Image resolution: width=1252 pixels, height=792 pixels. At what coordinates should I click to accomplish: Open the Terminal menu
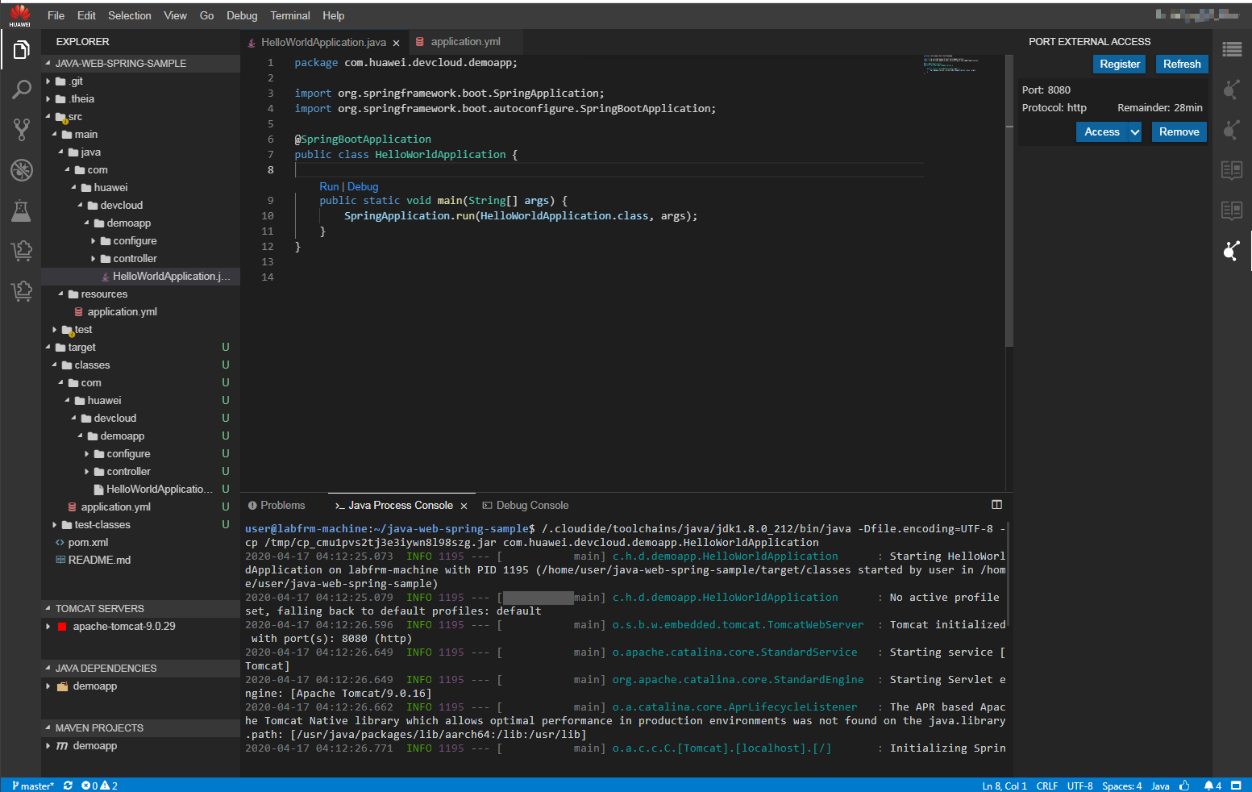click(x=289, y=15)
